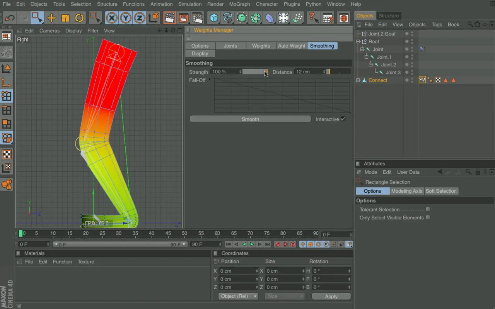Toggle the X axis lock icon

click(112, 18)
